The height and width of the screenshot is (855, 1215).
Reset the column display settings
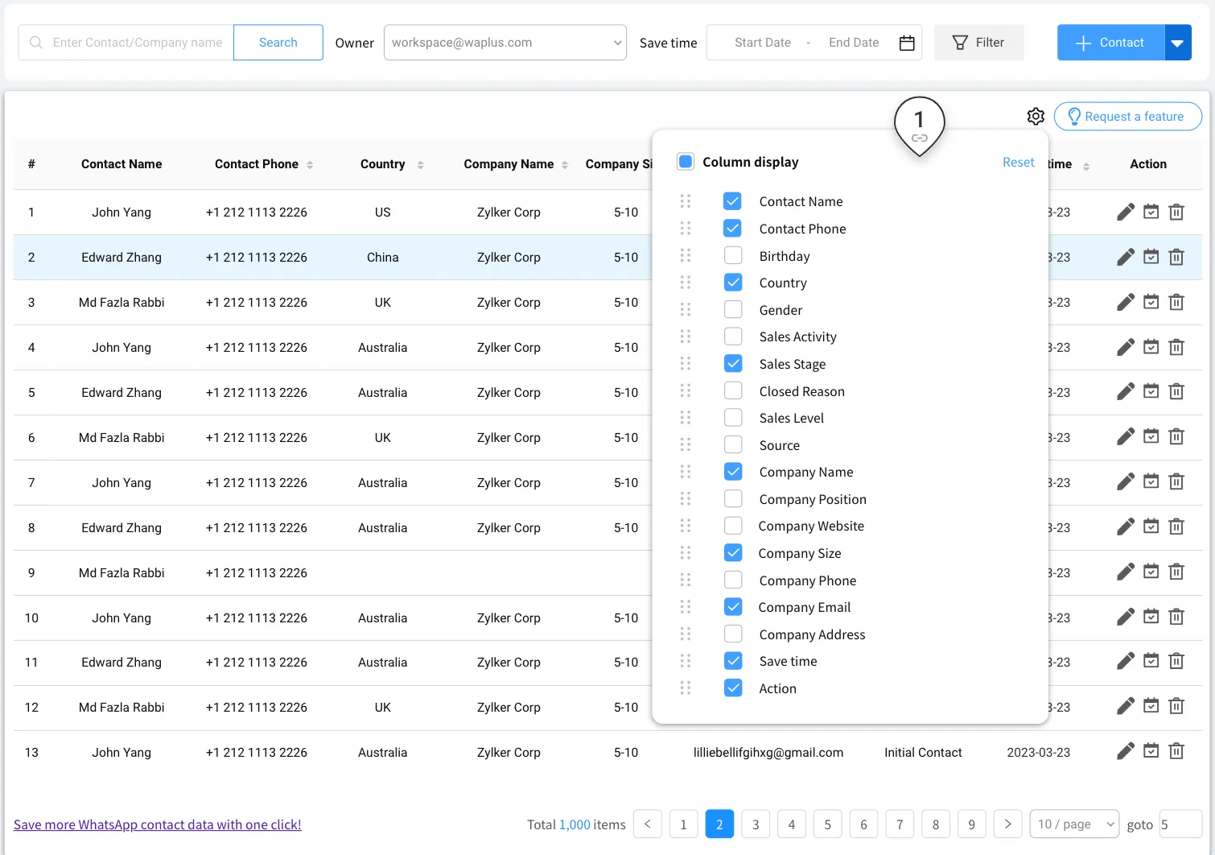point(1018,162)
